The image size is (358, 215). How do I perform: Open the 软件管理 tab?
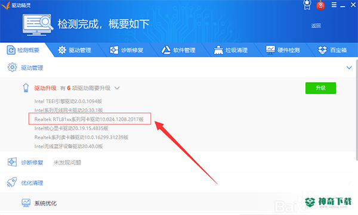tap(178, 50)
